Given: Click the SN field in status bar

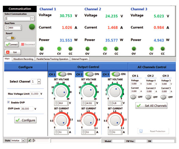Looking at the screenshot, I should coord(163,141).
